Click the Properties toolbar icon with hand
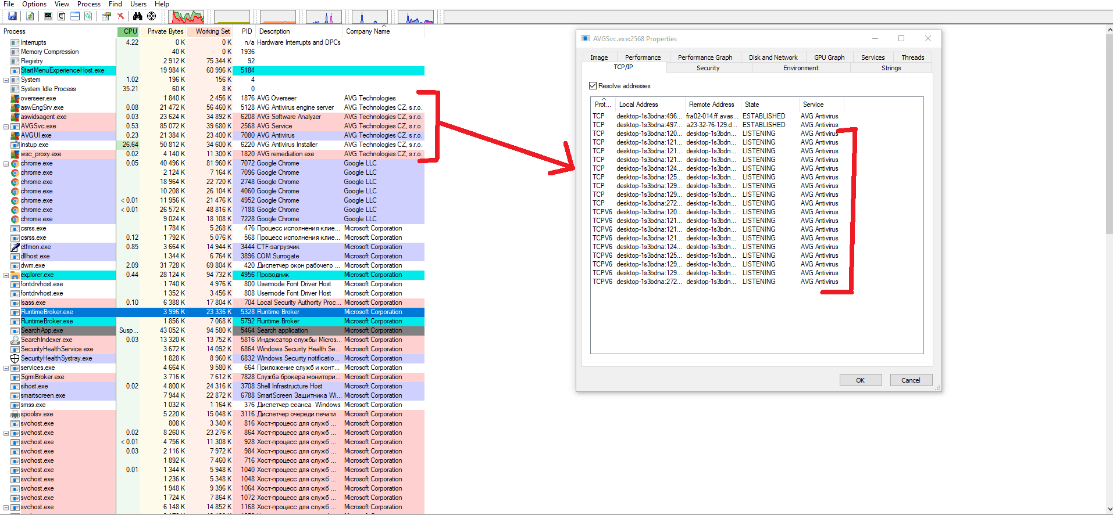The height and width of the screenshot is (515, 1113). (106, 16)
